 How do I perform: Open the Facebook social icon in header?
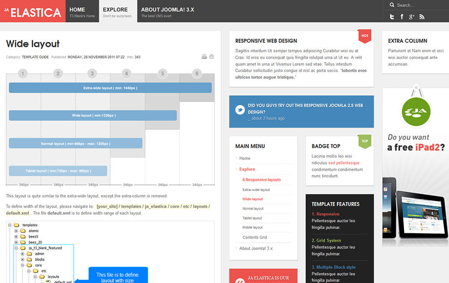[402, 17]
